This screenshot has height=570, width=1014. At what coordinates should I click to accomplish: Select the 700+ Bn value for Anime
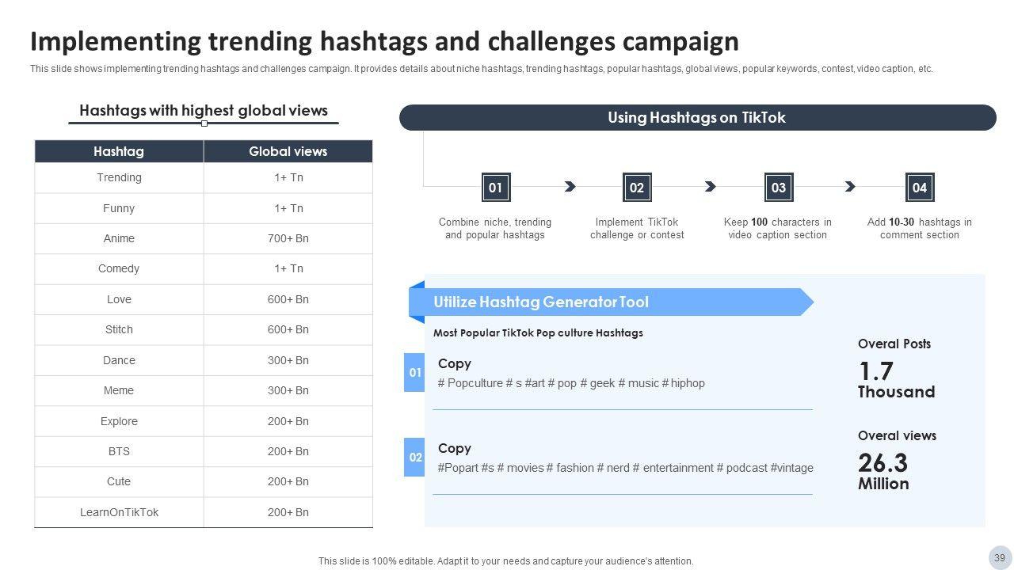tap(288, 238)
